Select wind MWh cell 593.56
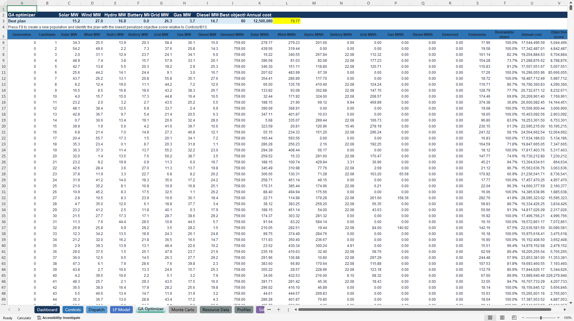Screen dimensions: 574x321 point(287,138)
